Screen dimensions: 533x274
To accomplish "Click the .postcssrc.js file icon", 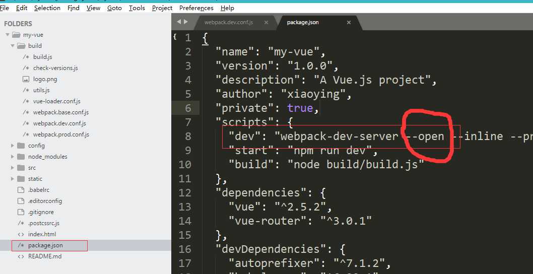I will coord(21,223).
